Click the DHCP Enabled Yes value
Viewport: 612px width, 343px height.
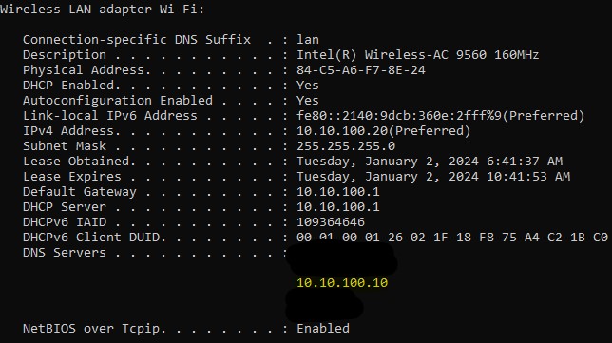pyautogui.click(x=308, y=86)
